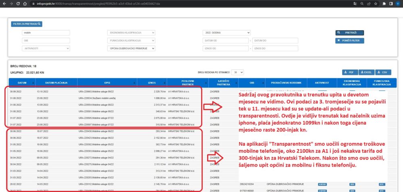Viewport: 403px width, 192px height.
Task: Focus the OIB filter input field
Action: click(46, 41)
